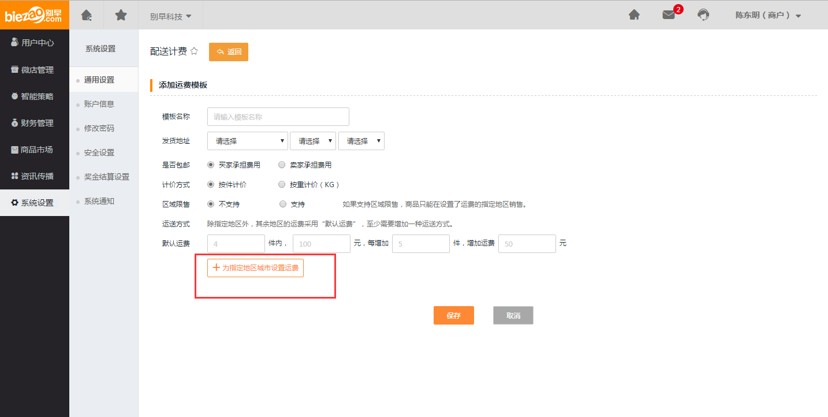This screenshot has width=828, height=417.
Task: Open the 别早科技 company dropdown
Action: point(170,16)
